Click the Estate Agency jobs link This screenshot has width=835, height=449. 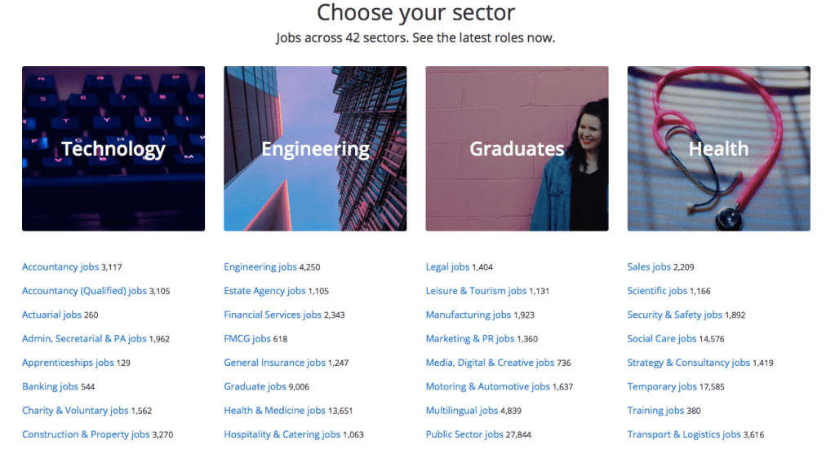click(264, 291)
